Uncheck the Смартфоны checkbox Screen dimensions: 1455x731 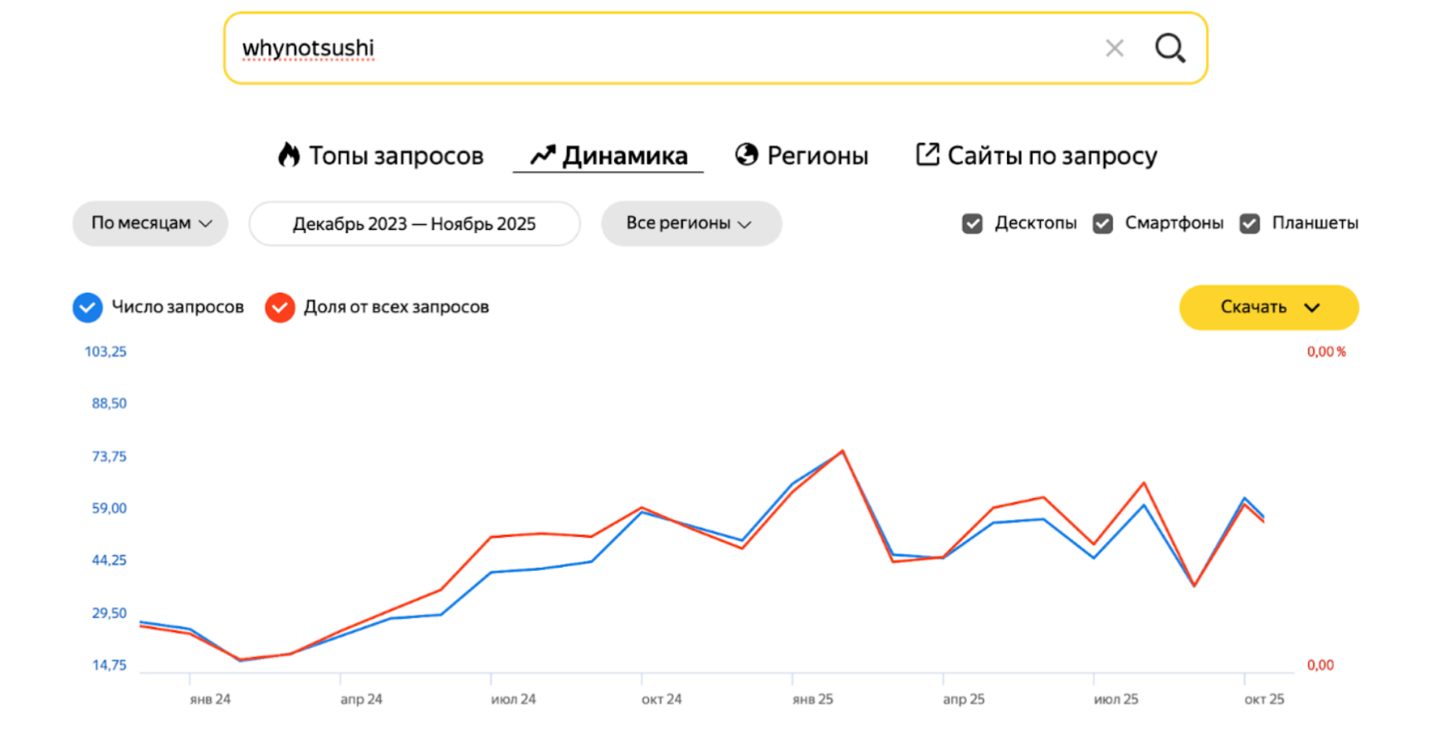click(1102, 223)
